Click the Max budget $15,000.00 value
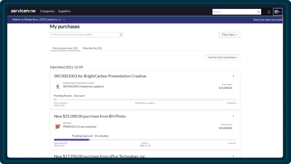 coord(225,88)
